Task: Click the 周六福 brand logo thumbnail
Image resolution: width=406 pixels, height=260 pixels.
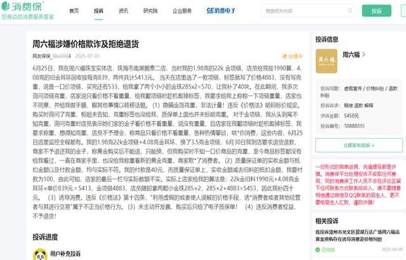Action: 327,61
